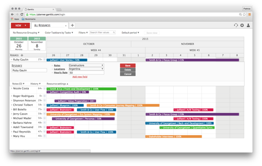Image resolution: width=262 pixels, height=166 pixels.
Task: Save the resource changes
Action: click(x=128, y=66)
